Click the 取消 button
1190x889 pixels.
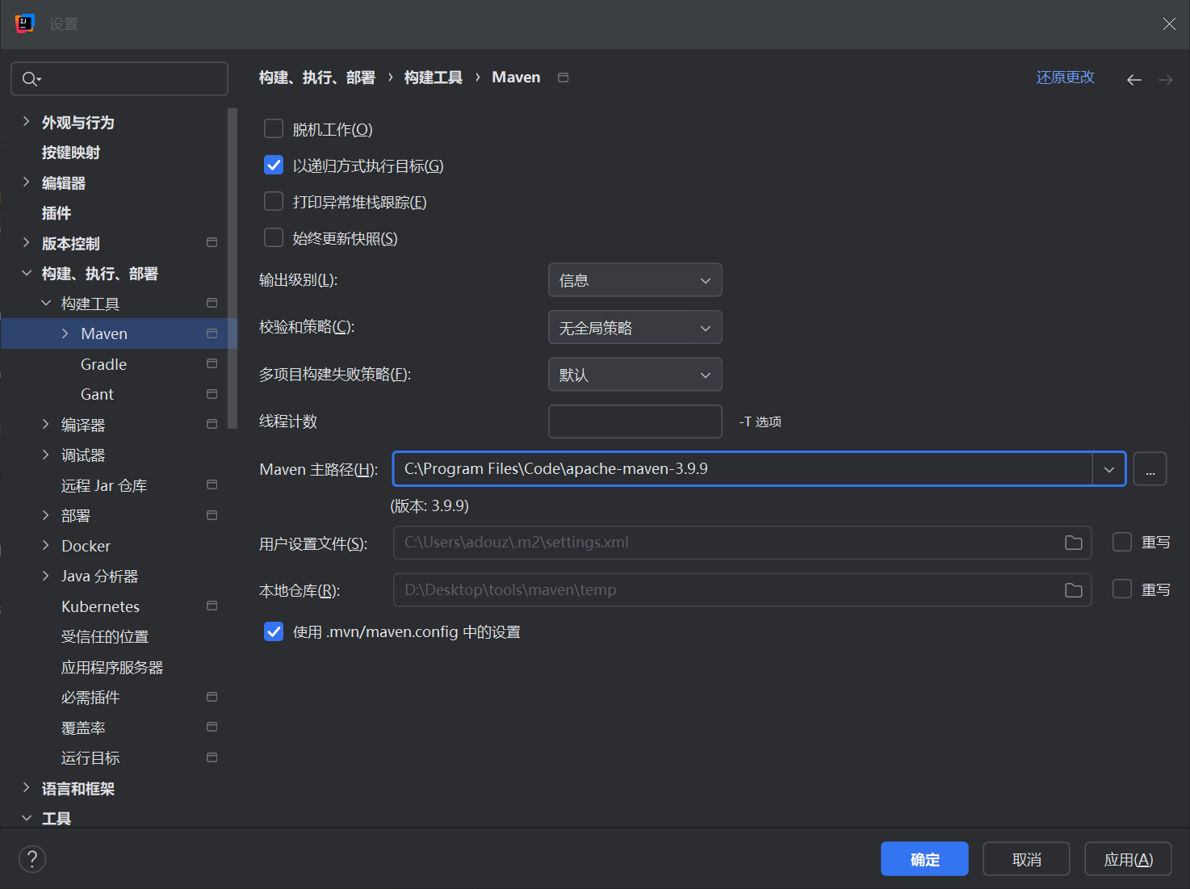pos(1026,859)
